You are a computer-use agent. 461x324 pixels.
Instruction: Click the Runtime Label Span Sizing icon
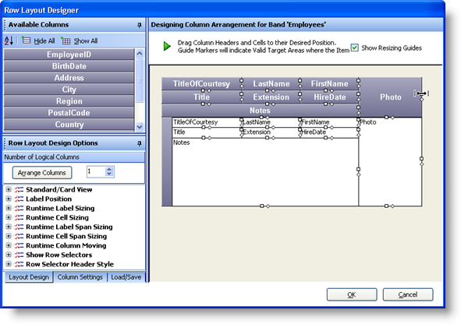[19, 227]
